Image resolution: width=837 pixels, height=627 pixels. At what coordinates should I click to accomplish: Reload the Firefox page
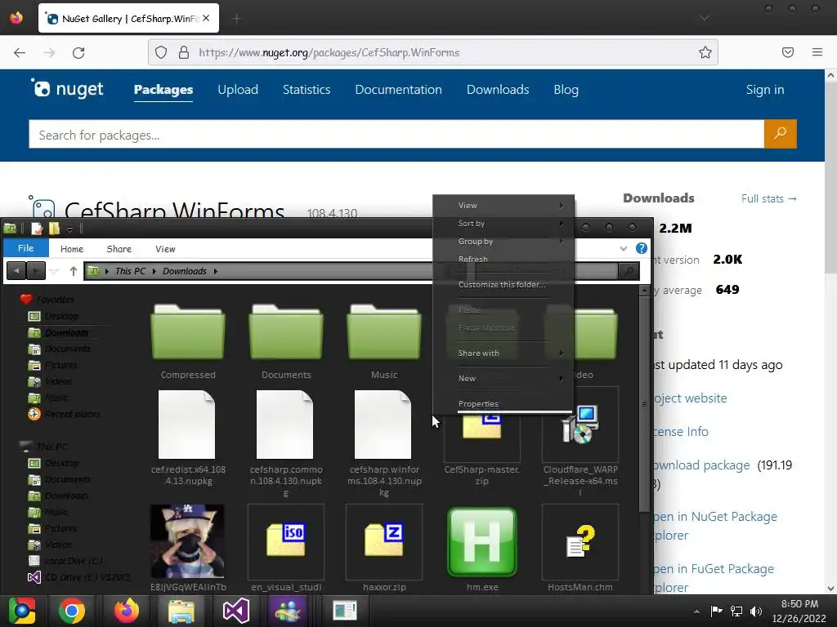[x=78, y=52]
